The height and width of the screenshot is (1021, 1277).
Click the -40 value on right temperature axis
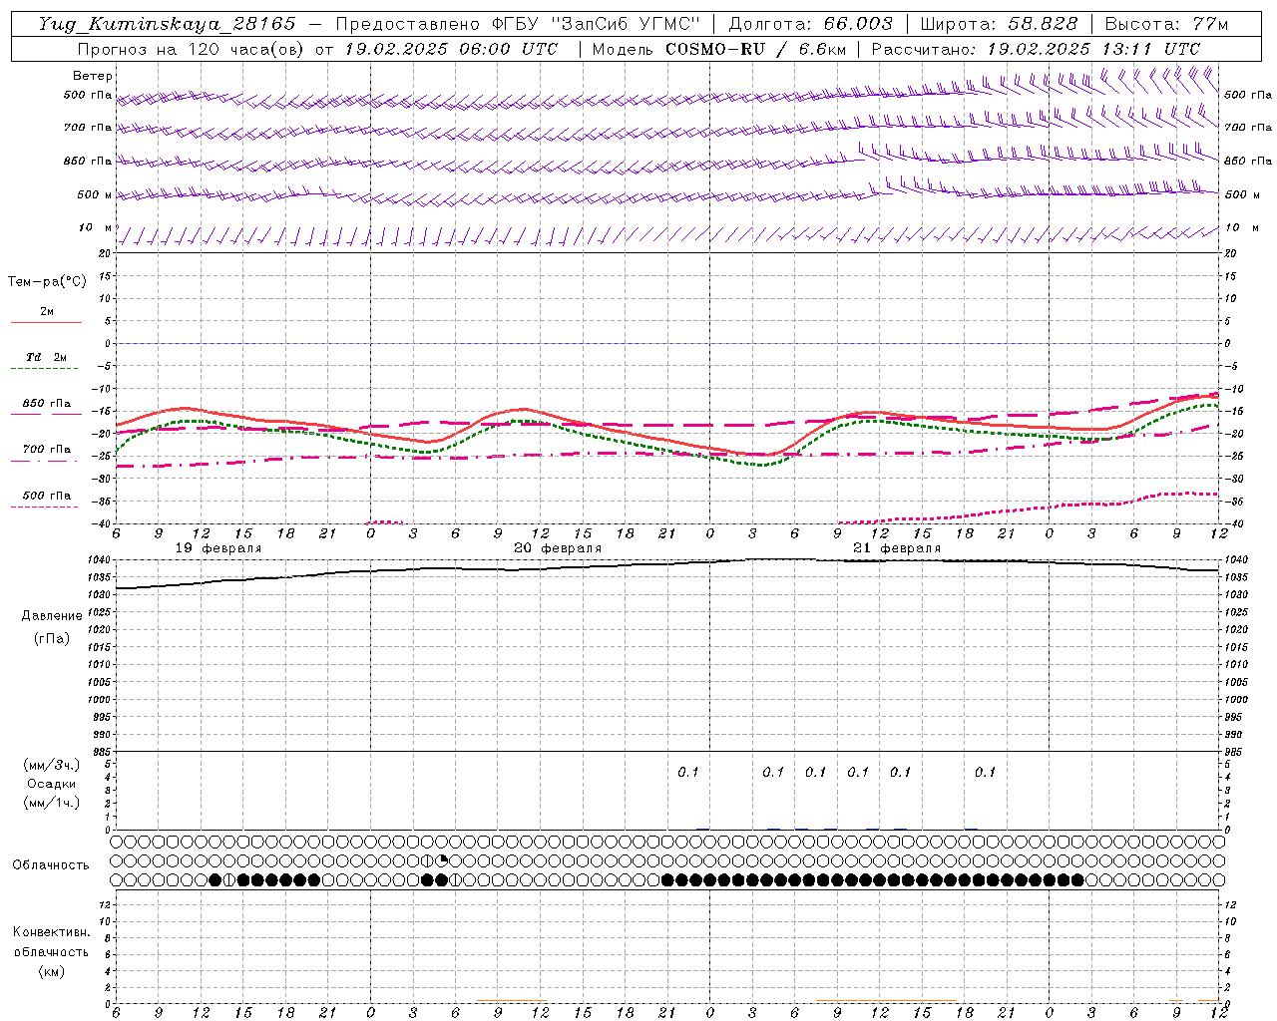1233,523
